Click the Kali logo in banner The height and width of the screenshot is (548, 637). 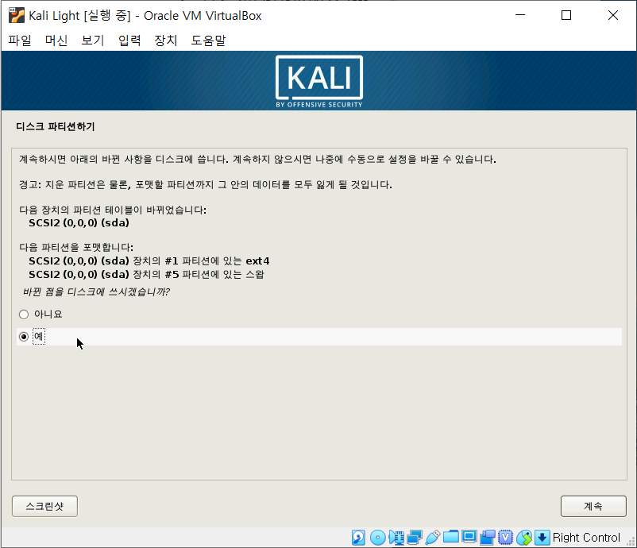(319, 81)
